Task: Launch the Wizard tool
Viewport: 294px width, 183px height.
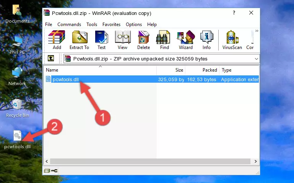Action: pyautogui.click(x=186, y=40)
